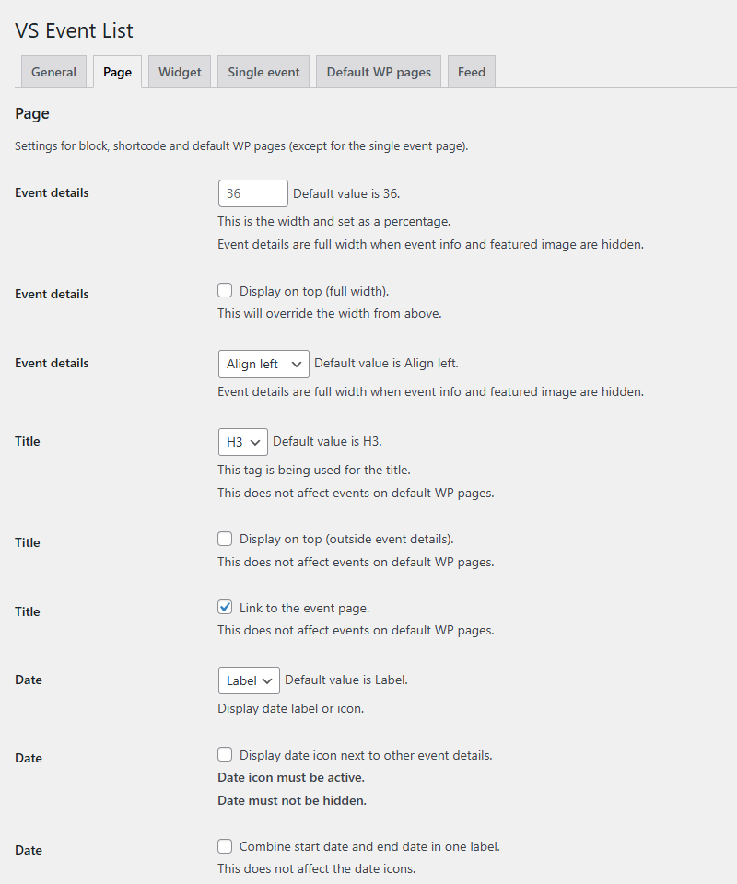
Task: Click the 'Date' label beside the Label dropdown
Action: [x=28, y=680]
